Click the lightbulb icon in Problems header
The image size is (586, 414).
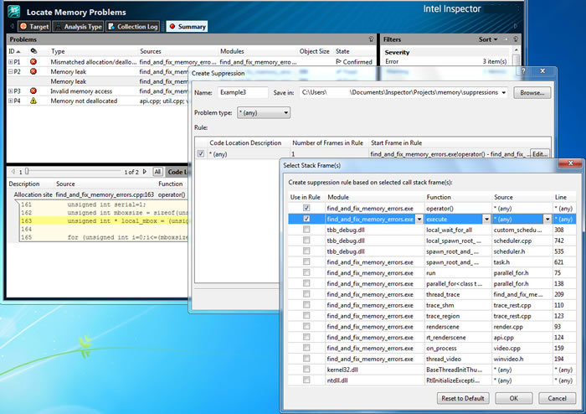[371, 39]
